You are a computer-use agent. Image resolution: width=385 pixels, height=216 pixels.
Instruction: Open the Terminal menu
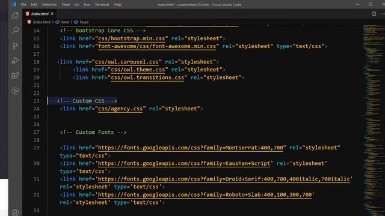click(102, 4)
